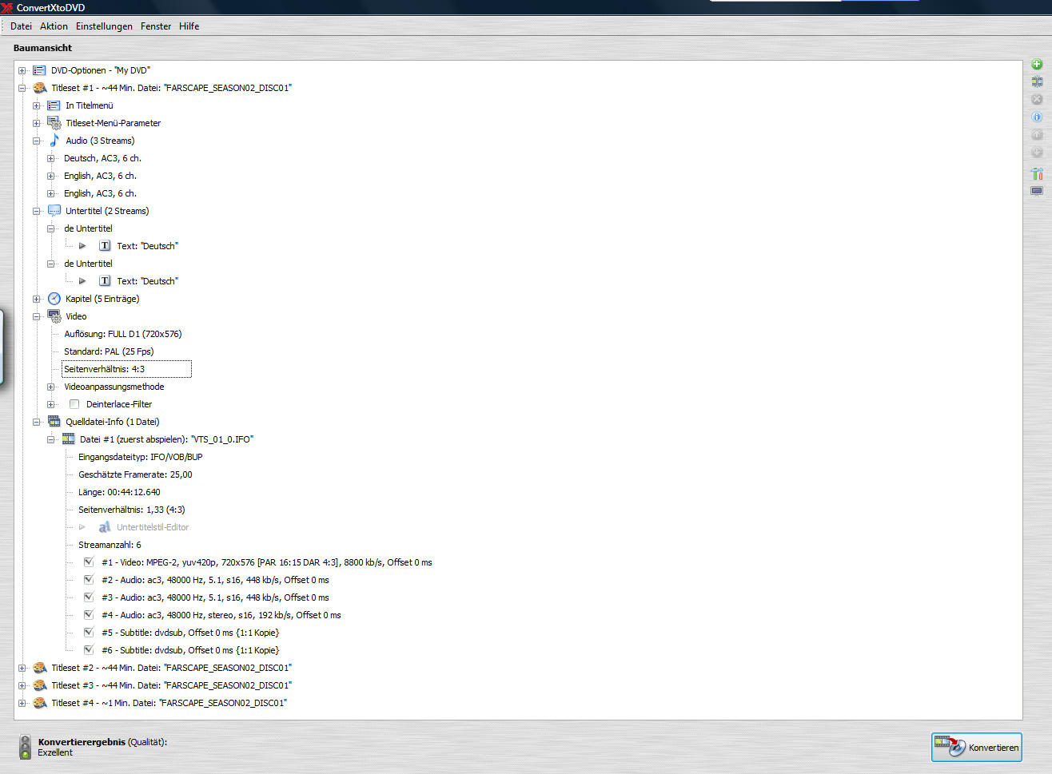The width and height of the screenshot is (1052, 774).
Task: Click the merge titlesets film icon
Action: click(x=1037, y=81)
